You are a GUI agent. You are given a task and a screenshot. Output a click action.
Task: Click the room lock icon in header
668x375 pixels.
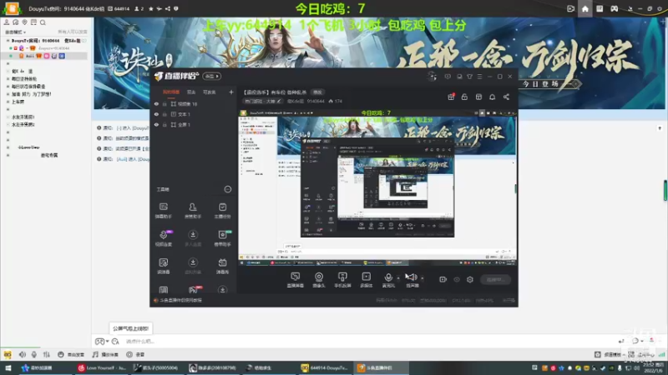coord(464,97)
